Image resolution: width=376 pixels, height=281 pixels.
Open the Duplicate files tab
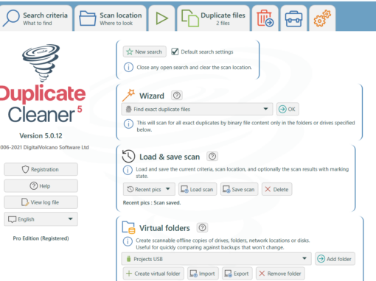coord(213,18)
